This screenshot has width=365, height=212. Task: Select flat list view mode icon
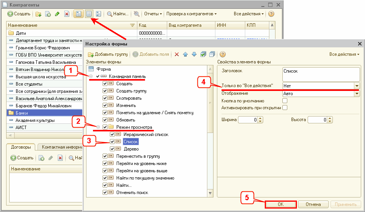[89, 14]
